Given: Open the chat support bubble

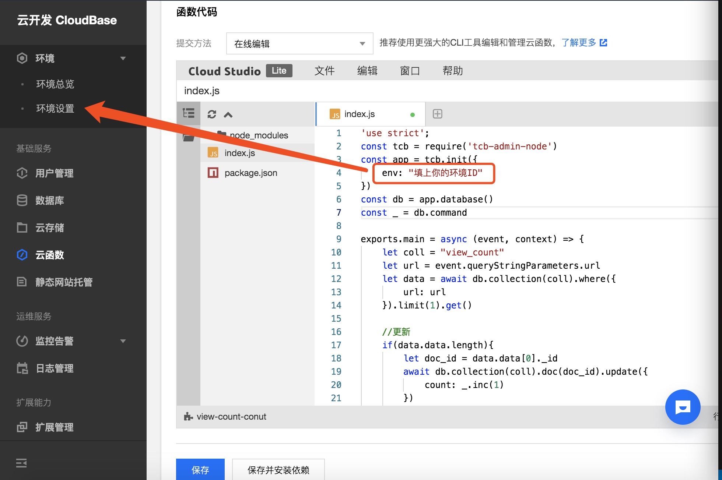Looking at the screenshot, I should pyautogui.click(x=683, y=407).
